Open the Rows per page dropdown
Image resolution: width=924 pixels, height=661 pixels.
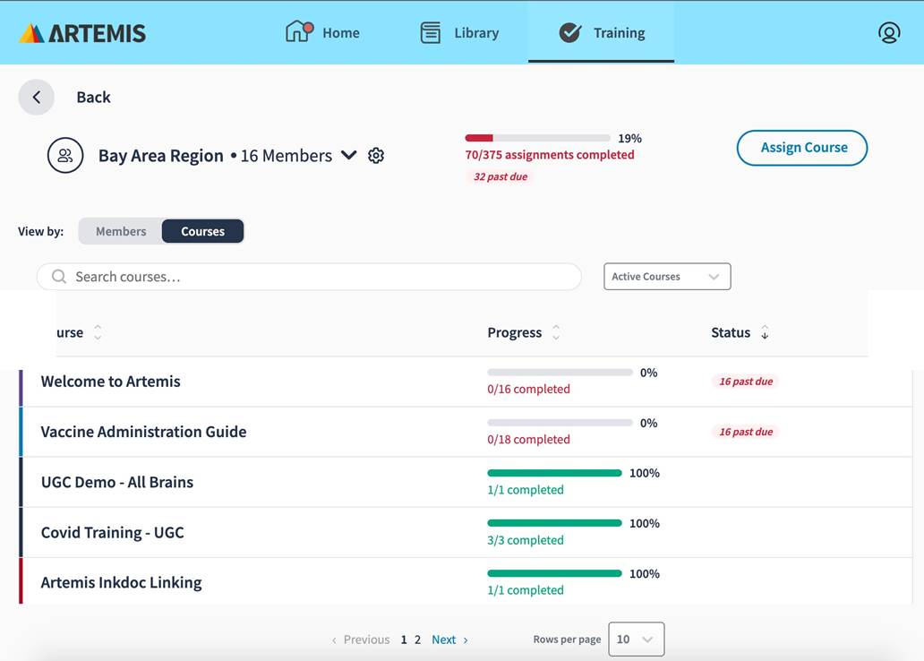coord(636,640)
